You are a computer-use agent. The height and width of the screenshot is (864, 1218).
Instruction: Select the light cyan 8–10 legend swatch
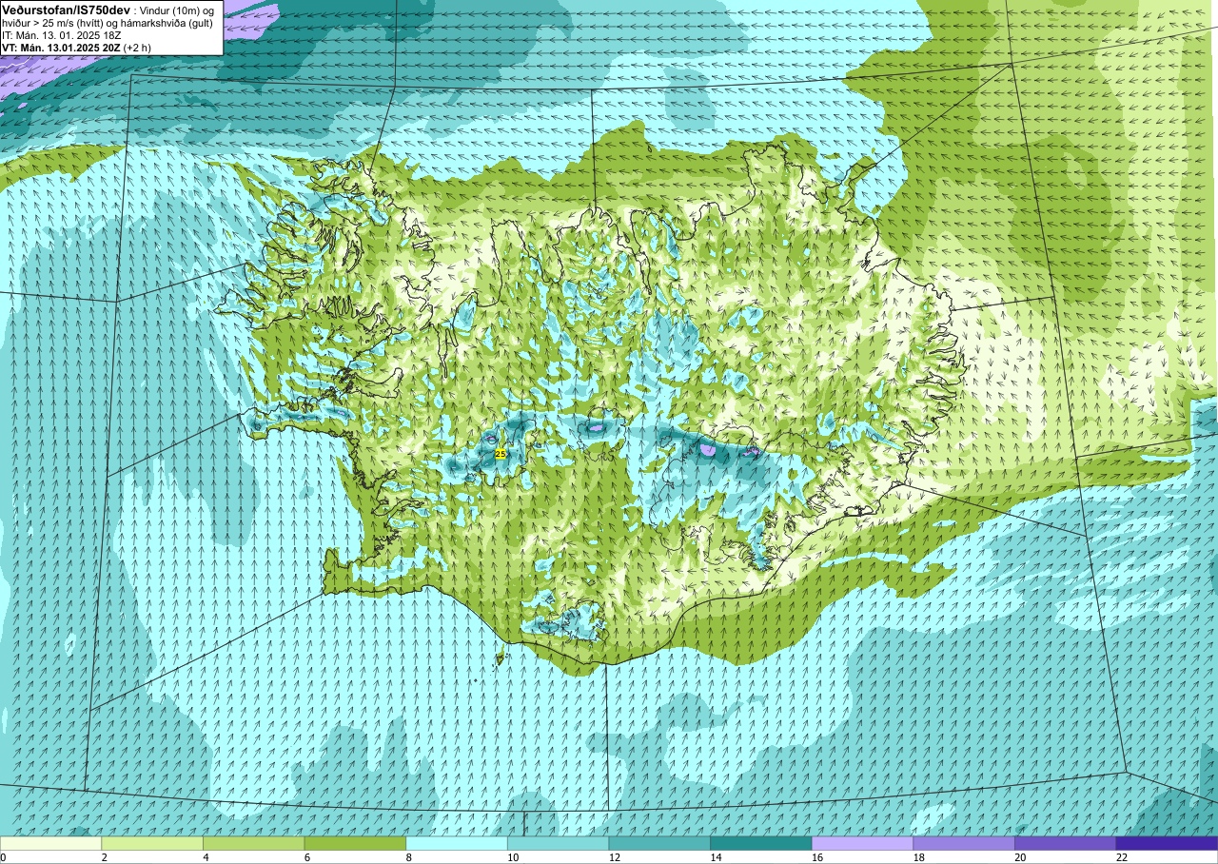click(457, 843)
